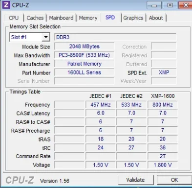Click the CPU-Z app icon in title bar
The height and width of the screenshot is (188, 192).
tap(6, 5)
